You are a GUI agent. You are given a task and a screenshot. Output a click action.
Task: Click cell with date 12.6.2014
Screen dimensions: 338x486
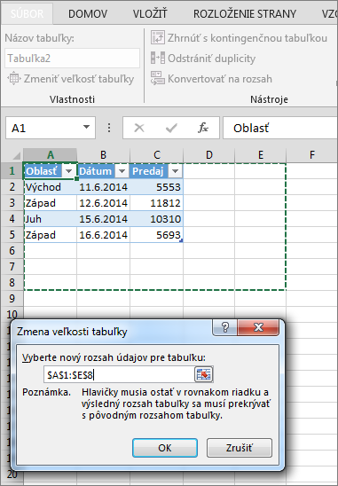tap(103, 203)
